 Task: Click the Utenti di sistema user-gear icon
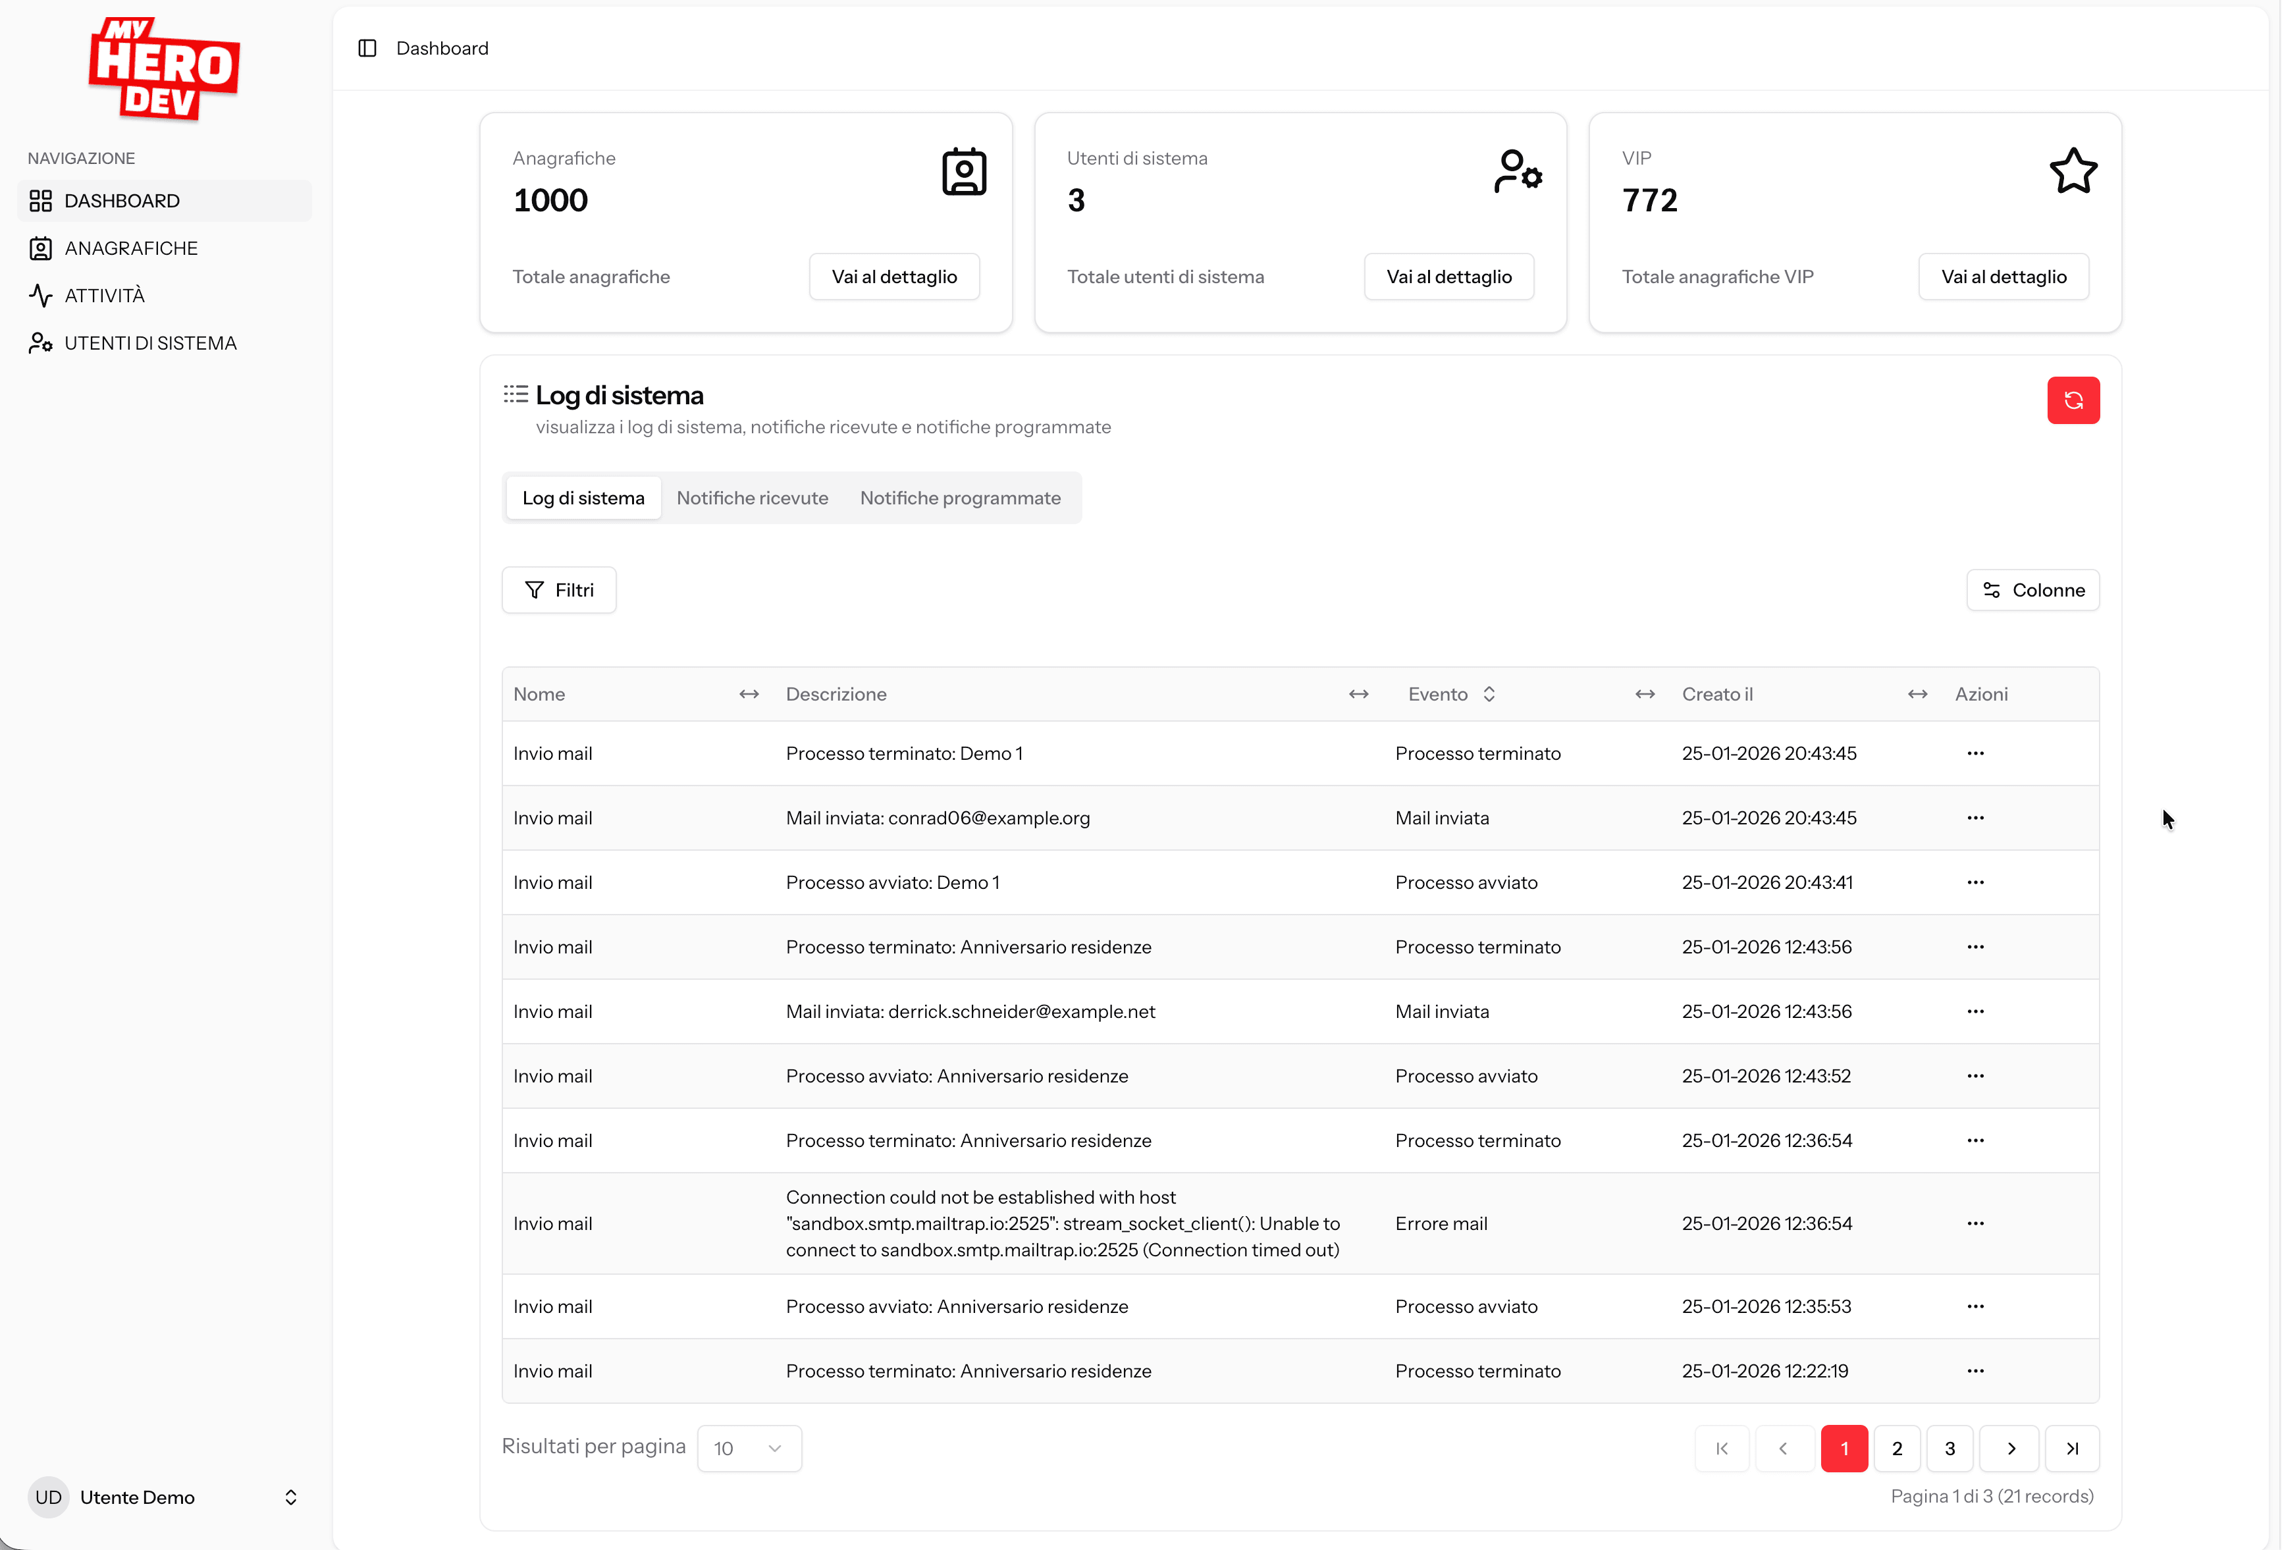(x=1518, y=172)
